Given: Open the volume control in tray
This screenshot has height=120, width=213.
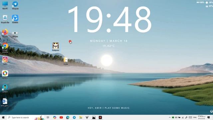Looking at the screenshot, I should tap(176, 117).
